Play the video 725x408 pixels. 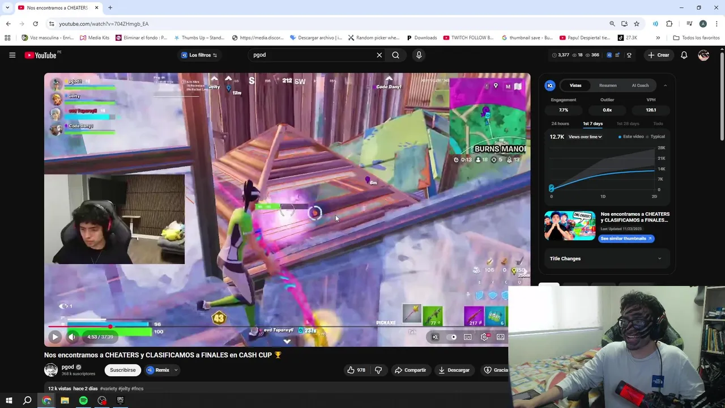[55, 337]
